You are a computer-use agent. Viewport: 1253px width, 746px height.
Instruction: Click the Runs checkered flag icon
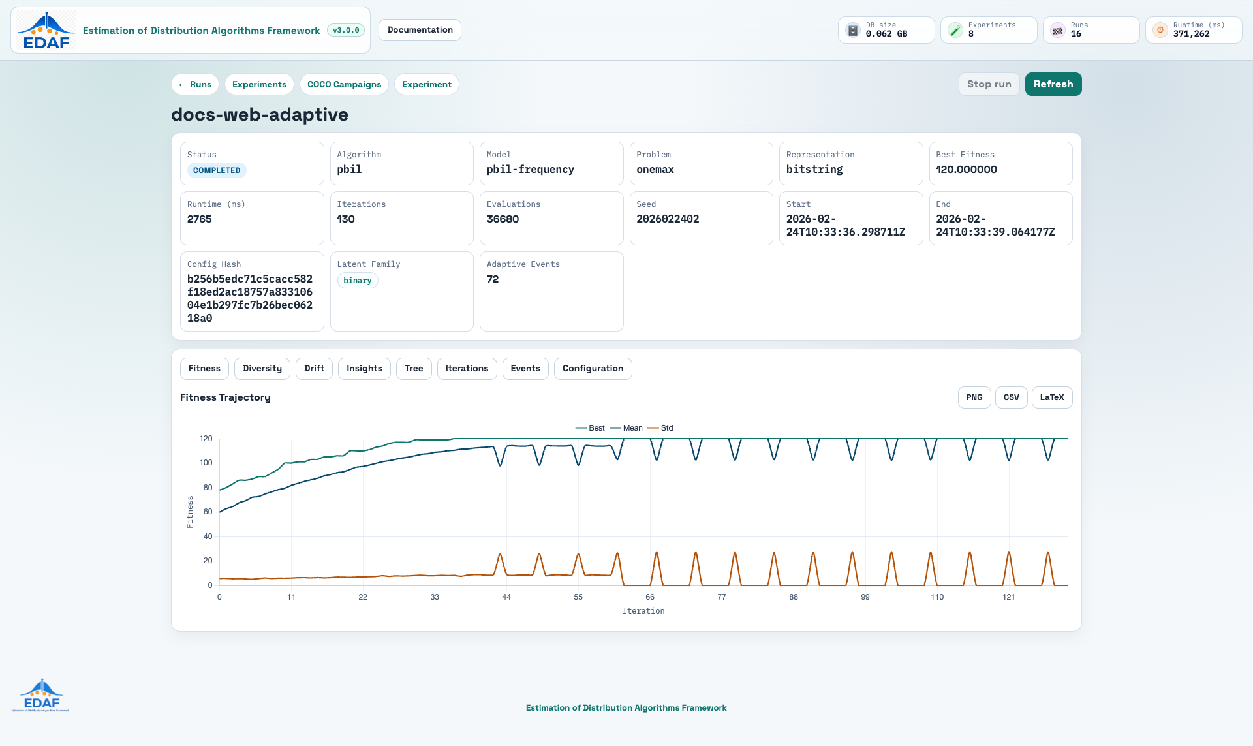pyautogui.click(x=1057, y=30)
